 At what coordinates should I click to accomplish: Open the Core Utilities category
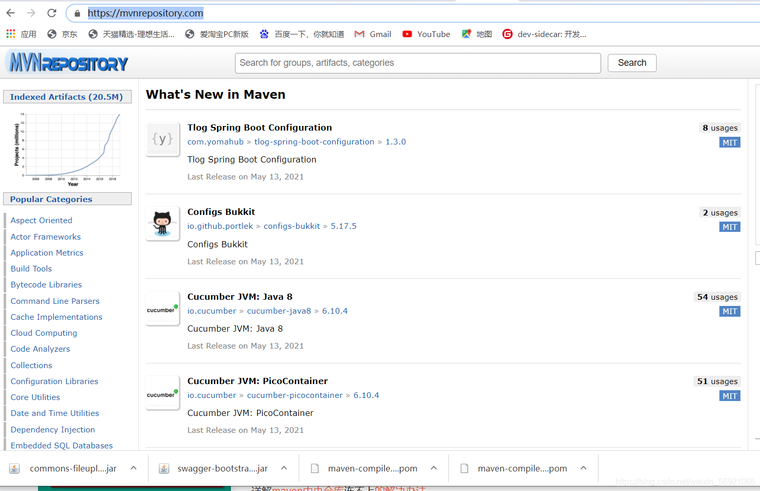(x=35, y=397)
